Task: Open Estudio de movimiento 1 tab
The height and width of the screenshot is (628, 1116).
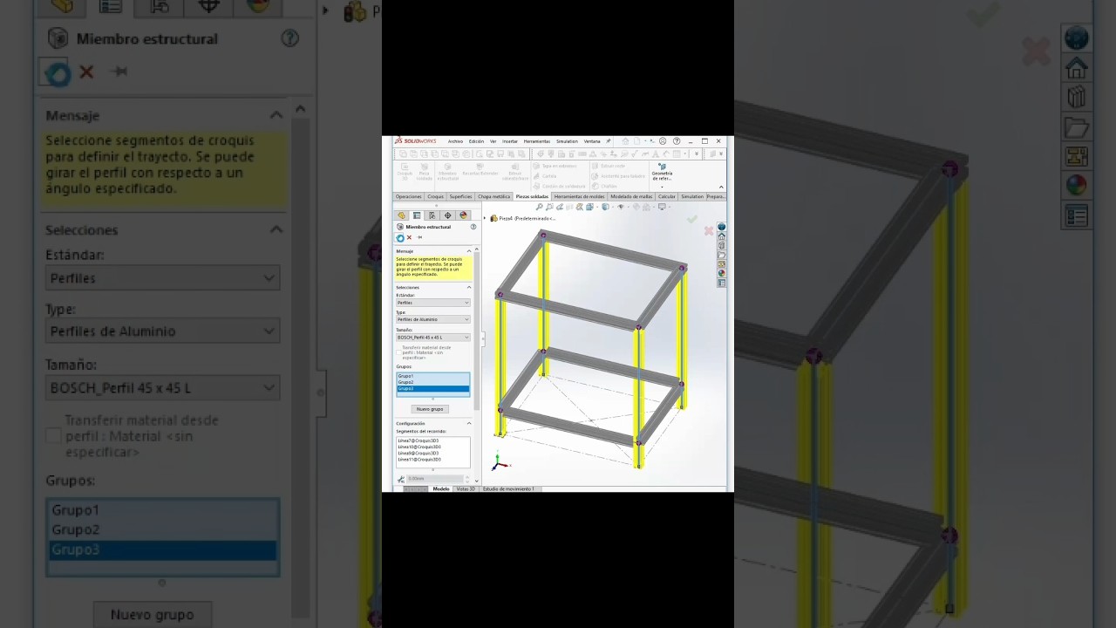Action: (508, 489)
